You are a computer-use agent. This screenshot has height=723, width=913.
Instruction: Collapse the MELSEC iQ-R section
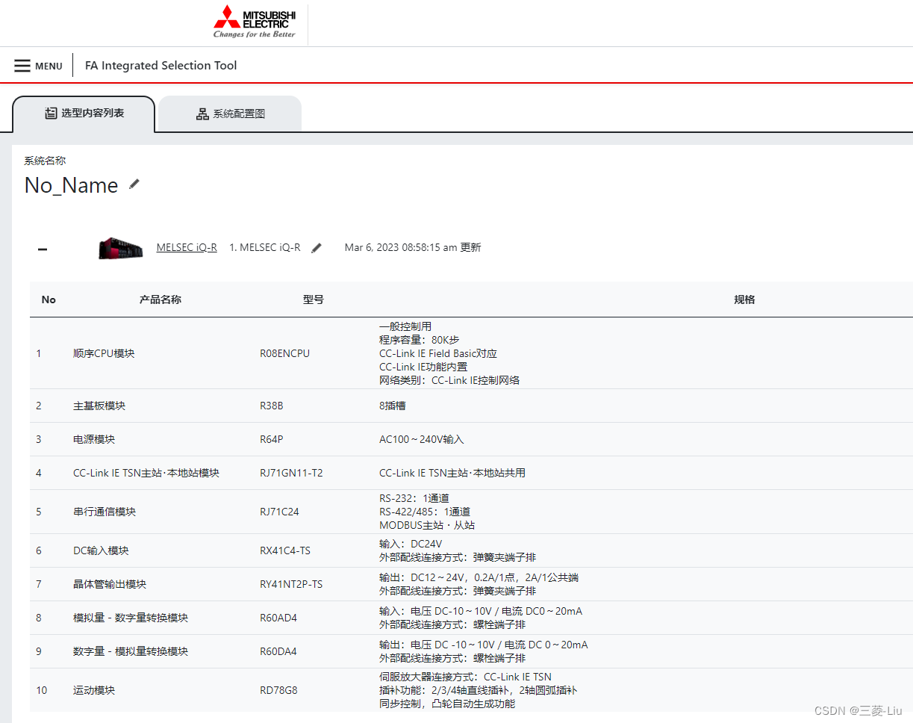[43, 249]
